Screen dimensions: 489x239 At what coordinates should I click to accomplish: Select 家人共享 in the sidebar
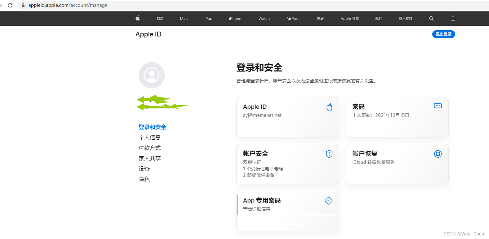150,158
